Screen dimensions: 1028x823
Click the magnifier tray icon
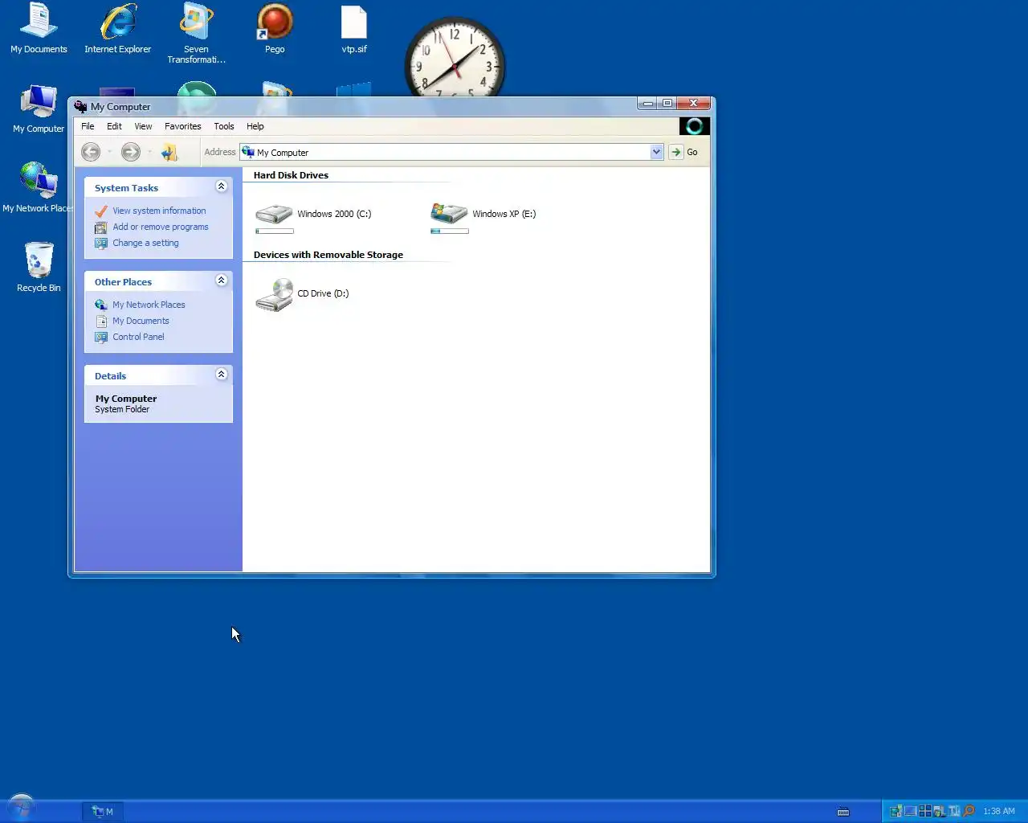(x=969, y=811)
